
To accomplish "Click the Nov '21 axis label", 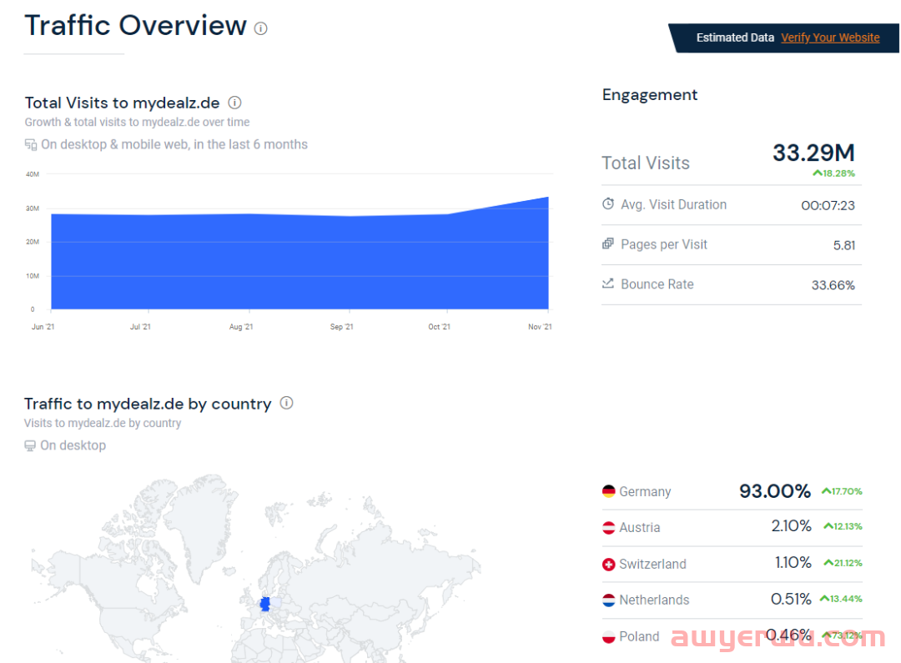I will (x=540, y=327).
